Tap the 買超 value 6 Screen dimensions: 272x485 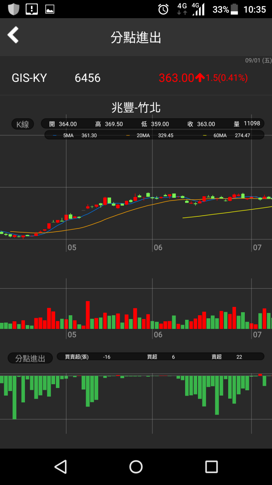coord(173,357)
